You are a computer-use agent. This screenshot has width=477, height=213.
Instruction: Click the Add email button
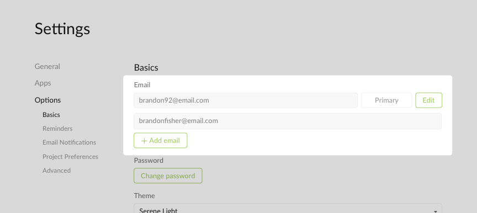(160, 141)
